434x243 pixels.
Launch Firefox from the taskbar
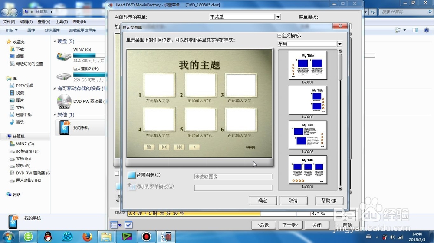87,237
